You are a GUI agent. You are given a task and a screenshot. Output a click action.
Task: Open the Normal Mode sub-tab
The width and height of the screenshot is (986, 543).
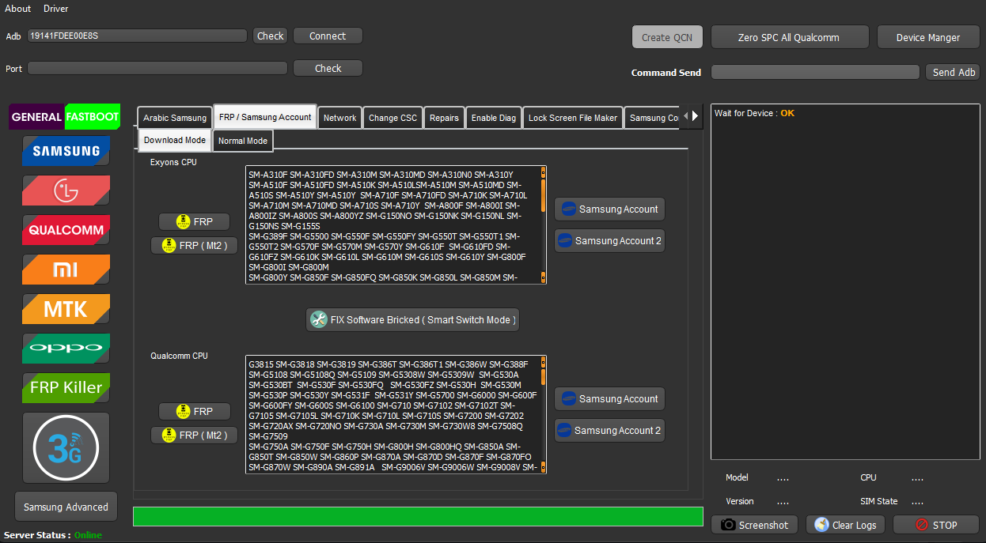click(243, 141)
